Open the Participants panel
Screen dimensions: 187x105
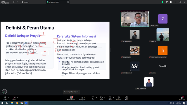[x=82, y=98]
